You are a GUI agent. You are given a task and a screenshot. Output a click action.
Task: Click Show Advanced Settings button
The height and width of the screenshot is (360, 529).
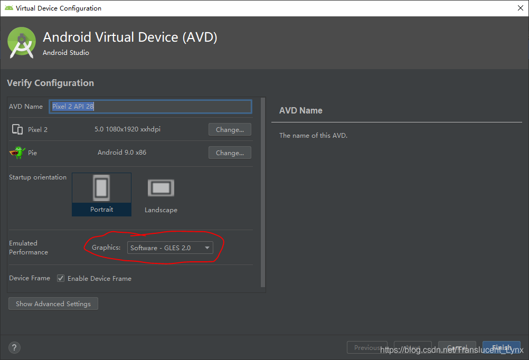point(53,304)
